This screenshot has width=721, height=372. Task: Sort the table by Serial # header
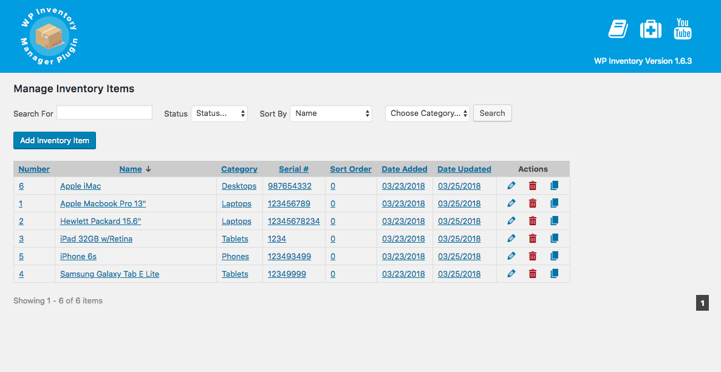pyautogui.click(x=293, y=169)
